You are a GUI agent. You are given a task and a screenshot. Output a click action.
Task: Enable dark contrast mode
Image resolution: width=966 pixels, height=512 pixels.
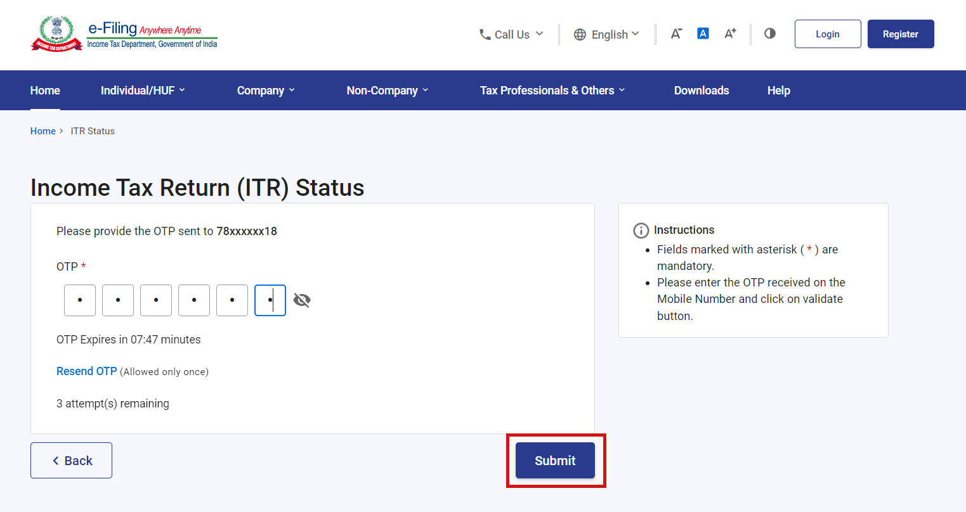point(769,34)
